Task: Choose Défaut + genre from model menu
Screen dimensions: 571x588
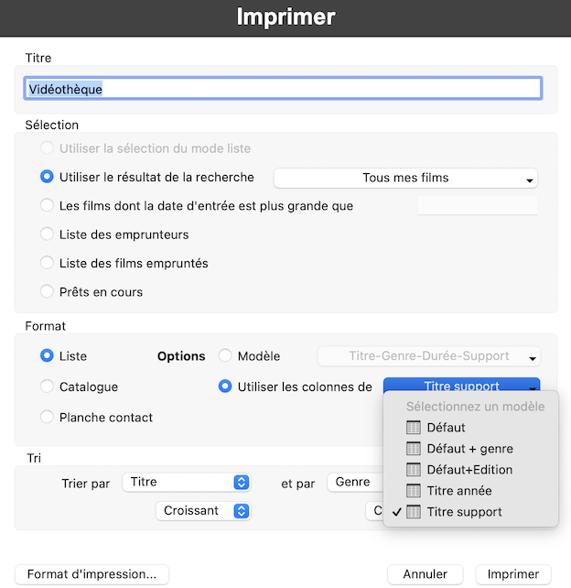Action: pos(469,449)
